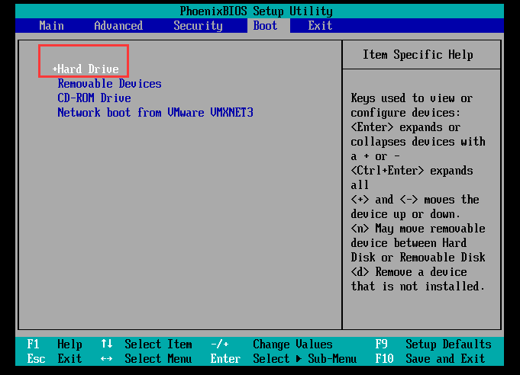Click the PhoenixBIOS Setup Utility title
The image size is (520, 375).
pyautogui.click(x=257, y=11)
